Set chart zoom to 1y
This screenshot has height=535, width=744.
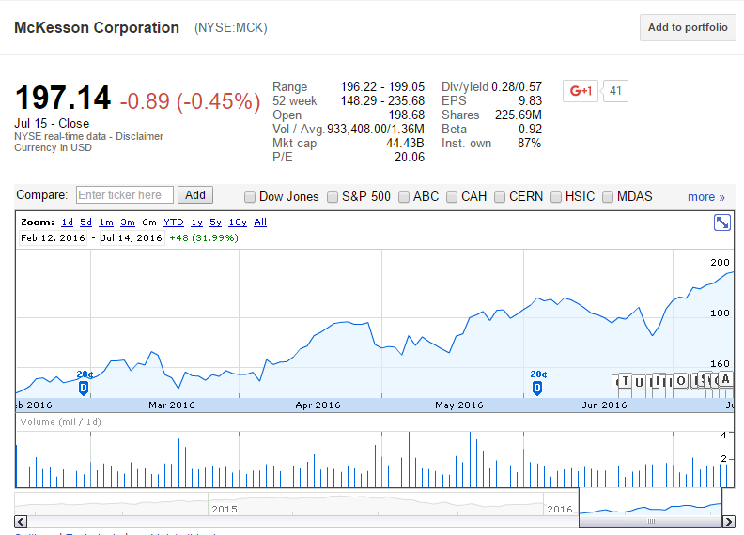point(196,222)
